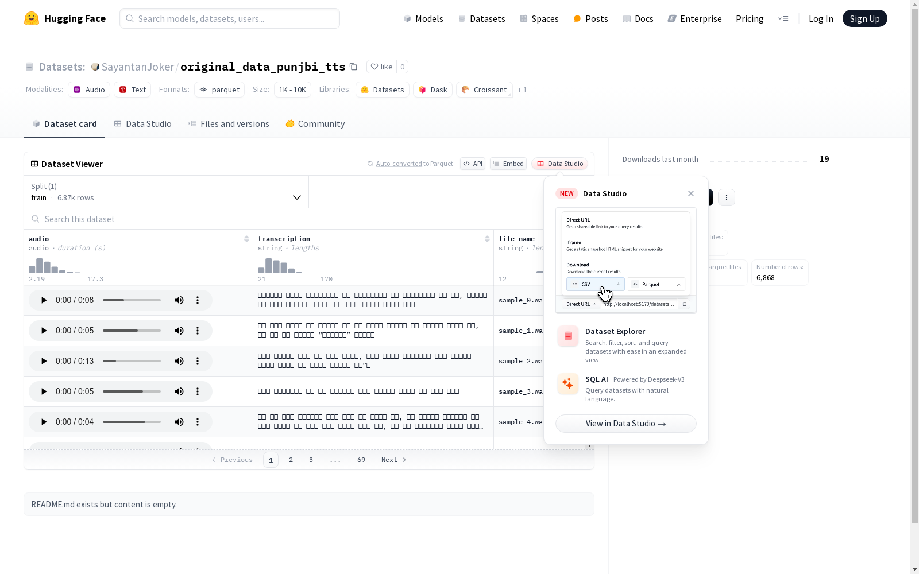Play the 0:05 audio in sample_1 row
This screenshot has width=919, height=574.
coord(44,331)
